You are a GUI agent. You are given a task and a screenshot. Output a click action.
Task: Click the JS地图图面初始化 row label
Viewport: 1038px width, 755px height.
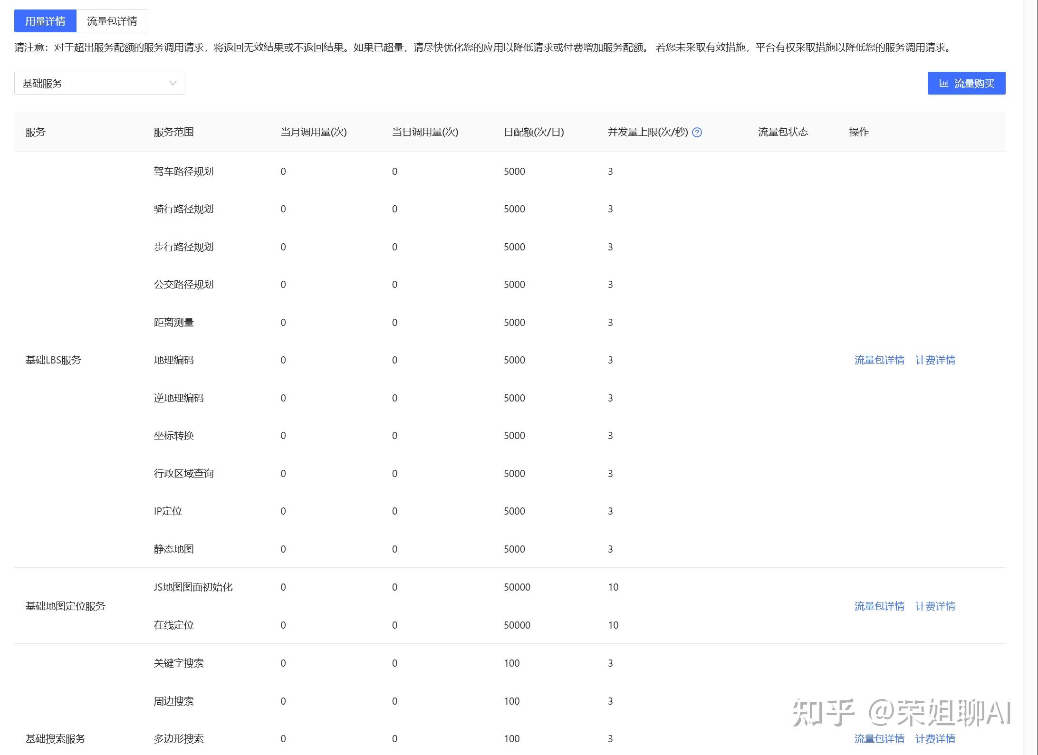click(193, 587)
